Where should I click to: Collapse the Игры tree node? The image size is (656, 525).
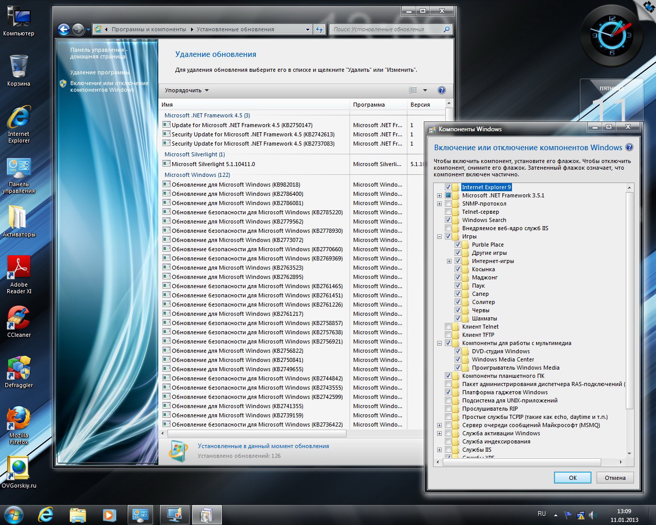[439, 236]
